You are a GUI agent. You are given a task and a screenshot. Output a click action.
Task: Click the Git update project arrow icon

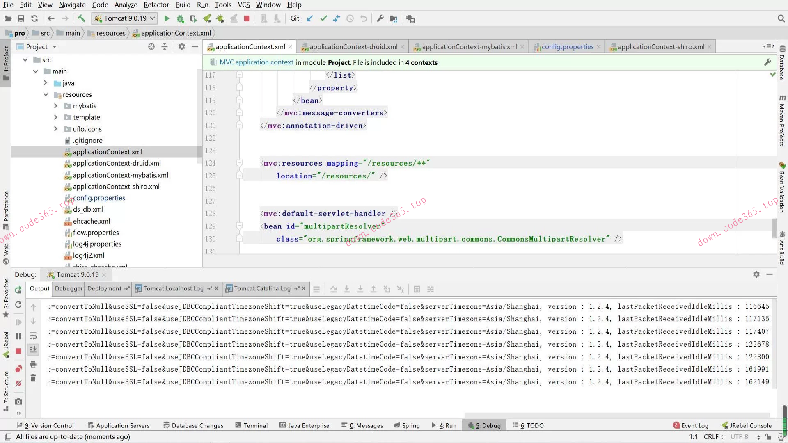point(310,18)
